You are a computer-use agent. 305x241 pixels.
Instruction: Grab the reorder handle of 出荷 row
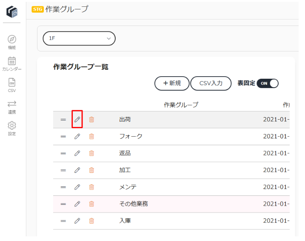(x=63, y=120)
